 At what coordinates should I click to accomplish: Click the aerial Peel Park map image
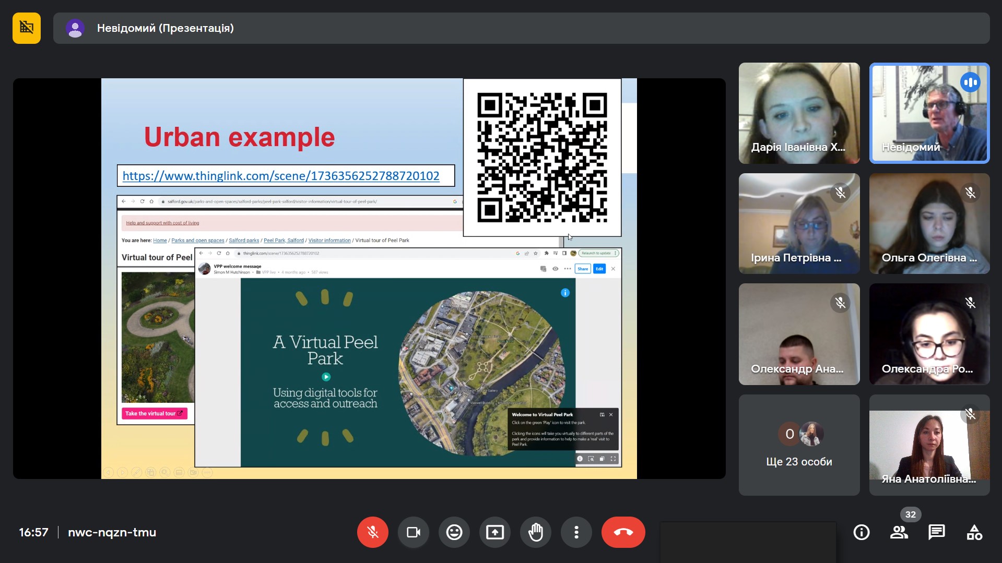[x=481, y=373]
